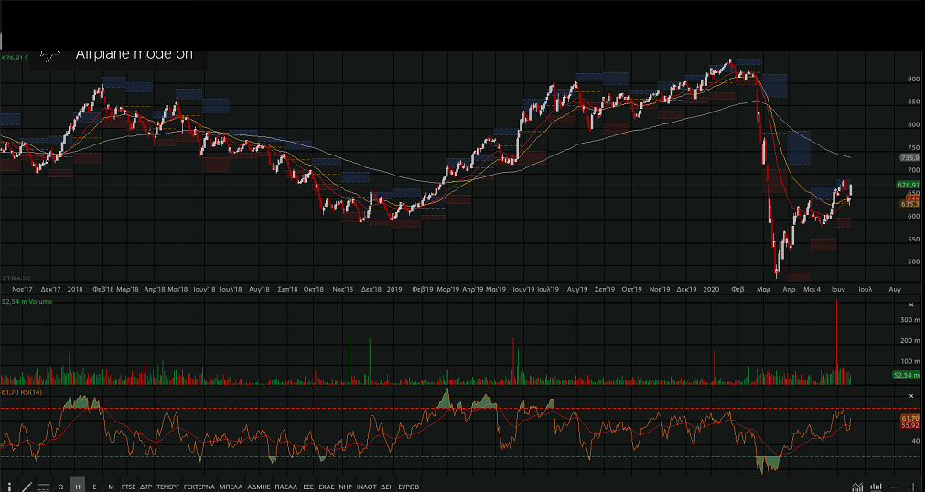
Task: Switch to the M monthly timeframe
Action: [111, 486]
